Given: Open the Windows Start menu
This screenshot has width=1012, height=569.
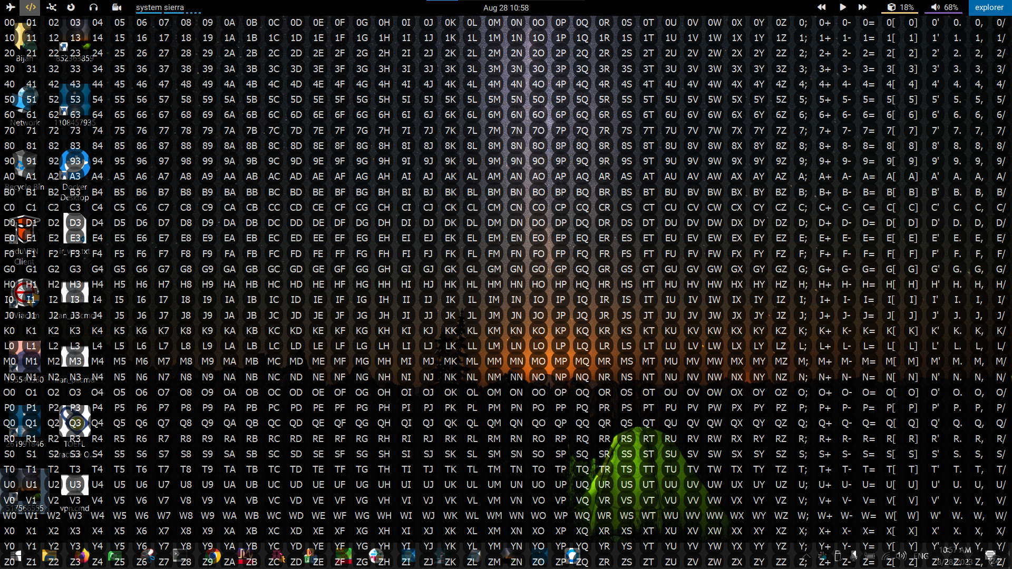Looking at the screenshot, I should [15, 556].
